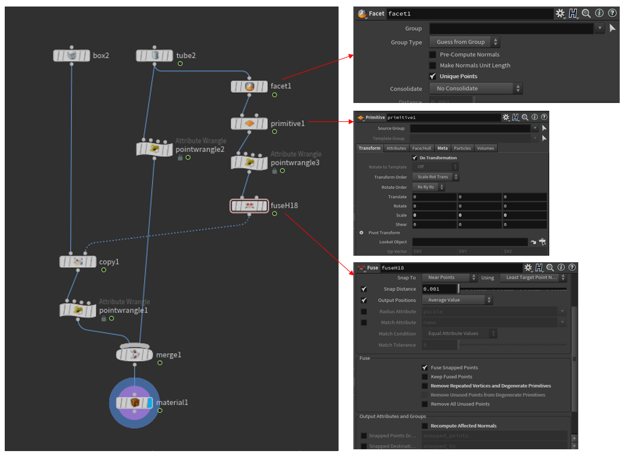Click the facet1 node in the network
The width and height of the screenshot is (628, 457).
point(249,86)
